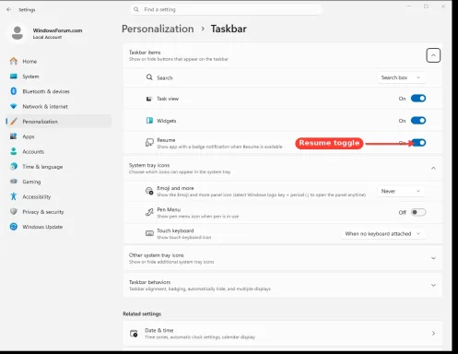Click the Find a setting search field
The height and width of the screenshot is (354, 458).
(x=226, y=9)
